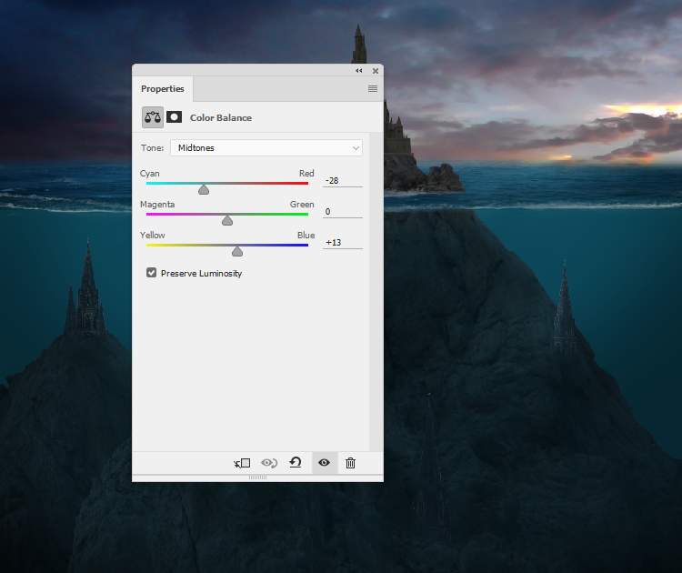Viewport: 682px width, 573px height.
Task: Uncheck Preserve Luminosity checkbox
Action: 151,273
